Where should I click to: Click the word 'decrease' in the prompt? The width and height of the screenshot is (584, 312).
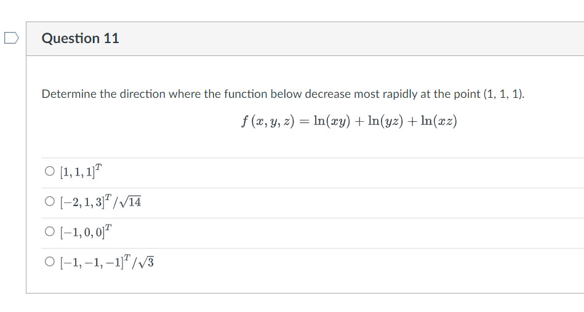(328, 94)
